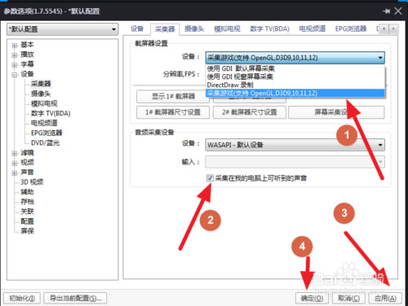The height and width of the screenshot is (306, 408).
Task: Click the 确定(O) button
Action: point(312,298)
